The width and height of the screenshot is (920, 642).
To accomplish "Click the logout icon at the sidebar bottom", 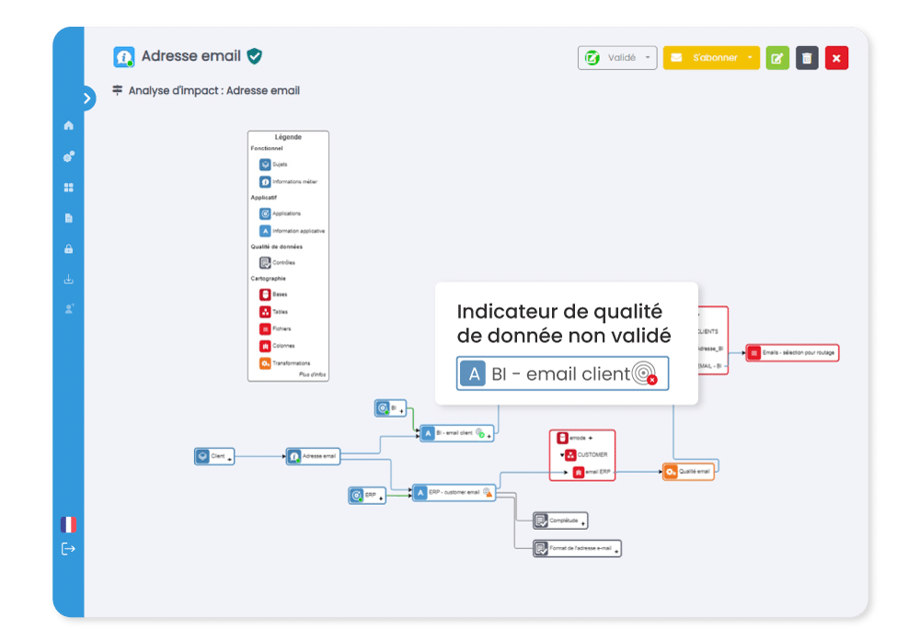I will click(x=68, y=549).
